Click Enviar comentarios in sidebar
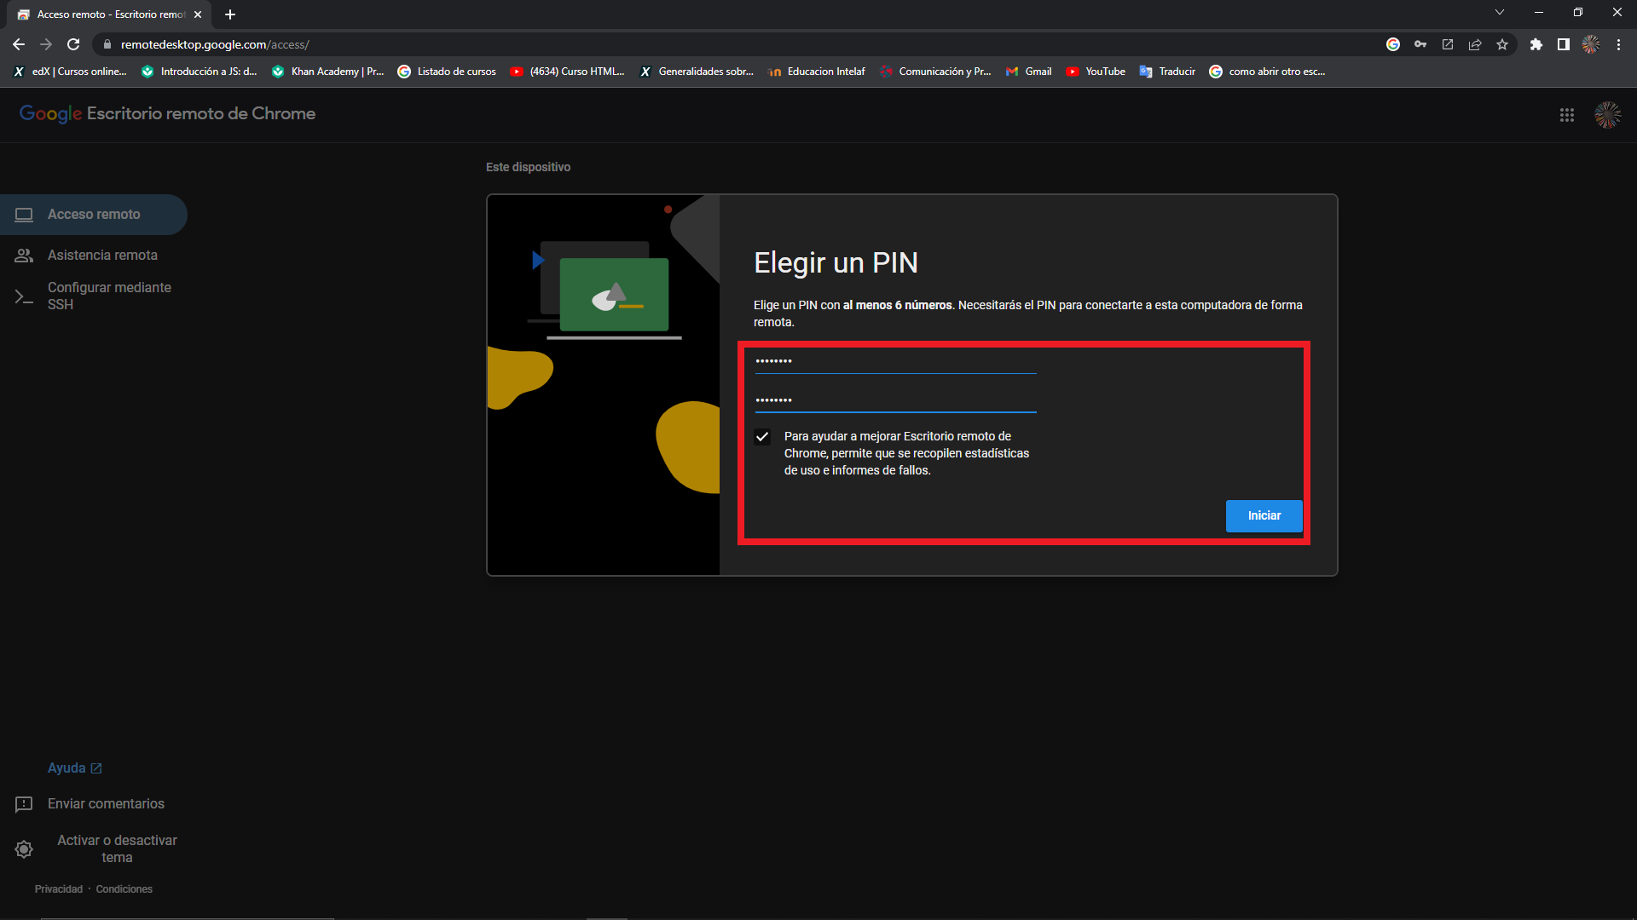 (x=106, y=803)
